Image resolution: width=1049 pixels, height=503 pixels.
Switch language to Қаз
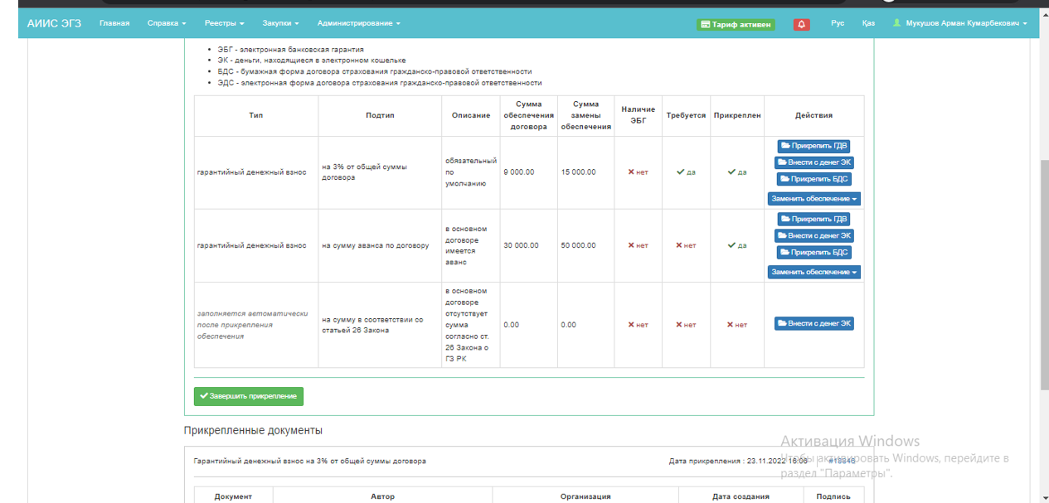(868, 23)
